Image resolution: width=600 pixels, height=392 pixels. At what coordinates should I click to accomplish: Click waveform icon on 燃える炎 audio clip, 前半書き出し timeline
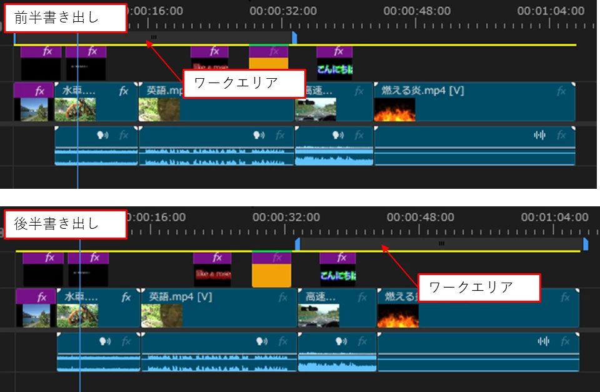pos(539,135)
